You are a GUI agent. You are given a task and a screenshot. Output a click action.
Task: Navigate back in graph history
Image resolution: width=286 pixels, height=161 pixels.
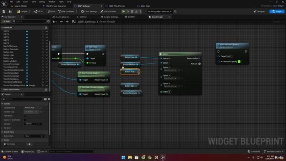pyautogui.click(x=62, y=22)
